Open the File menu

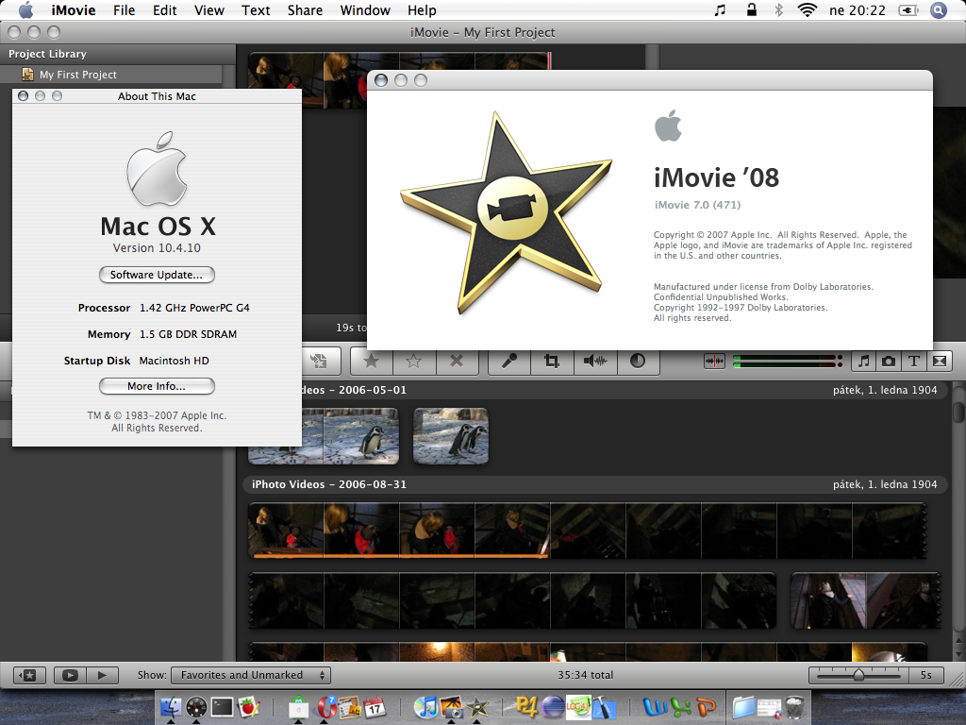(x=124, y=10)
